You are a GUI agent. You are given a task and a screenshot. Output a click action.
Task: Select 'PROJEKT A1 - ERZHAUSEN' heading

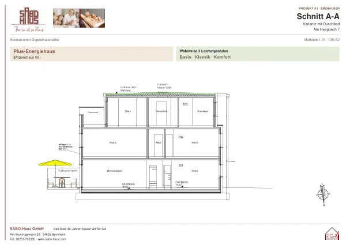[319, 9]
